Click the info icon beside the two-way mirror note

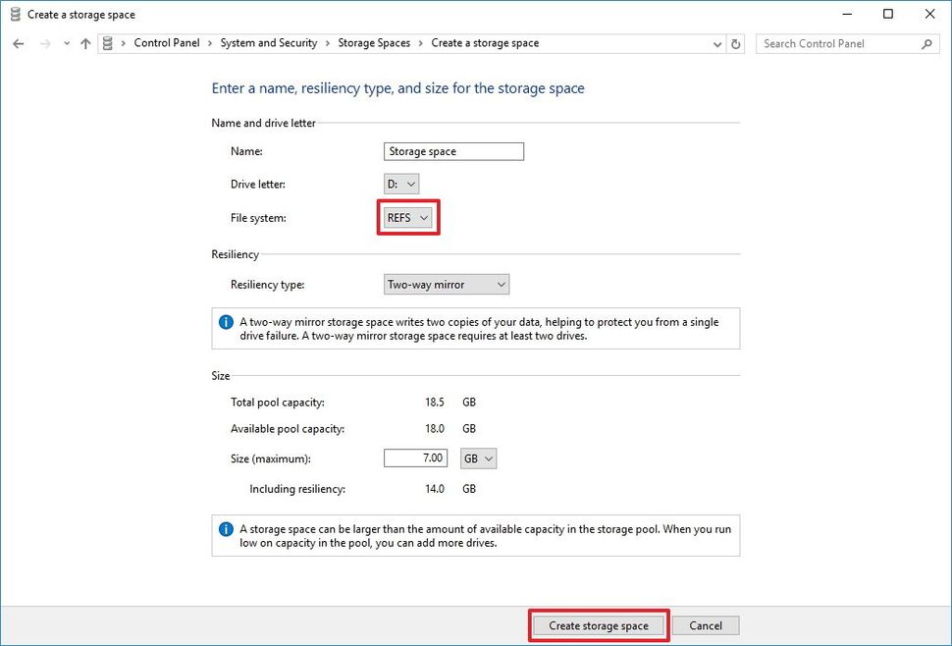[230, 322]
